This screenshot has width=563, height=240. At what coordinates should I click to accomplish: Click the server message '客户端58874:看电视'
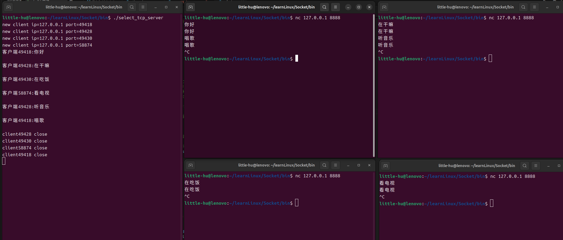click(x=26, y=93)
